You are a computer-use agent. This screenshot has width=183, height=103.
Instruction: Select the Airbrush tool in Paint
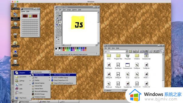coord(57,25)
